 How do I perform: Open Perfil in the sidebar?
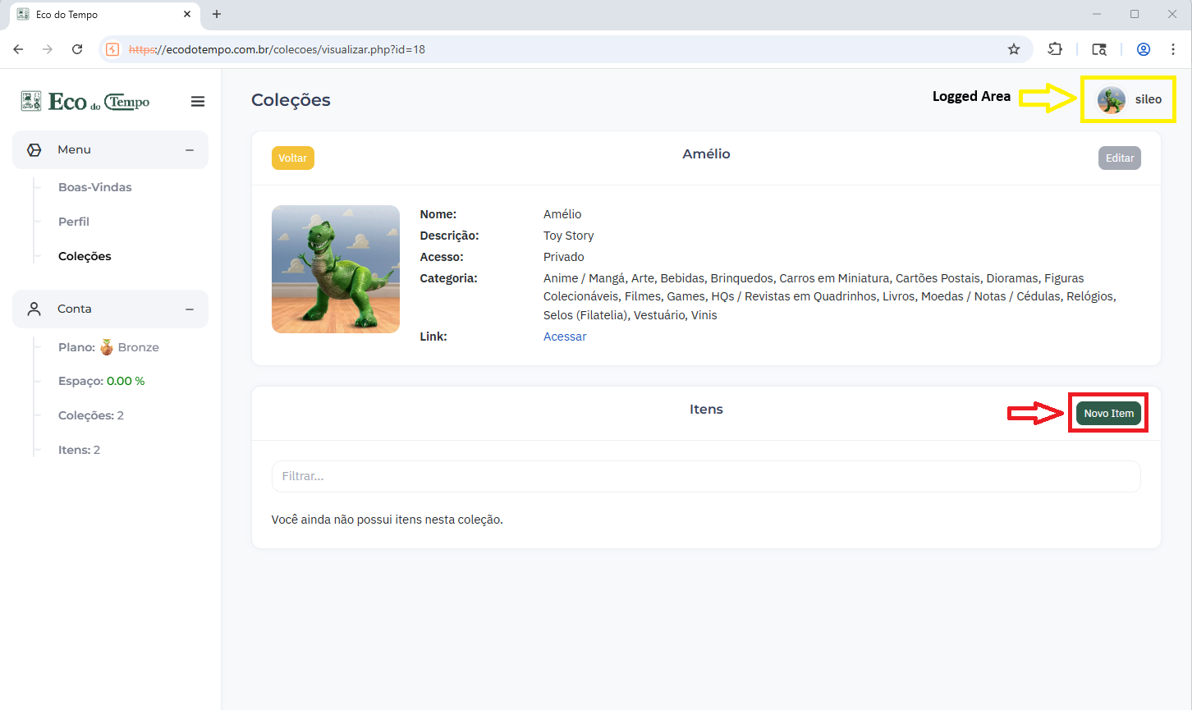click(74, 222)
